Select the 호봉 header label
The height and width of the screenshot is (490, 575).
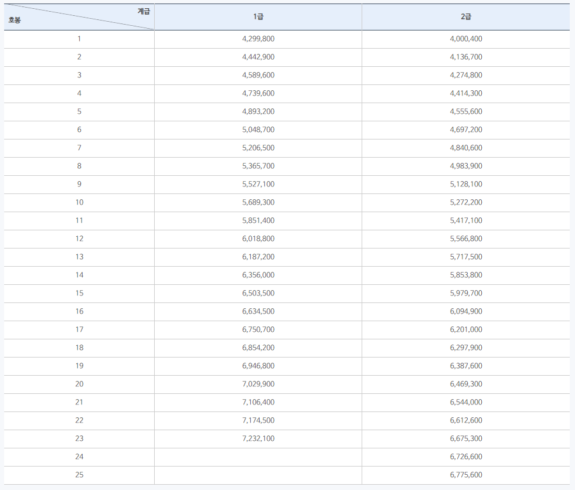pos(15,20)
